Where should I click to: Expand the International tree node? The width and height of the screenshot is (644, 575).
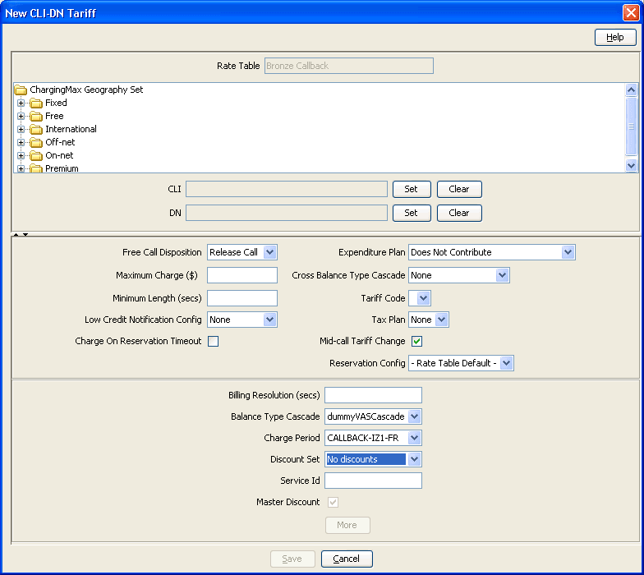(x=21, y=130)
